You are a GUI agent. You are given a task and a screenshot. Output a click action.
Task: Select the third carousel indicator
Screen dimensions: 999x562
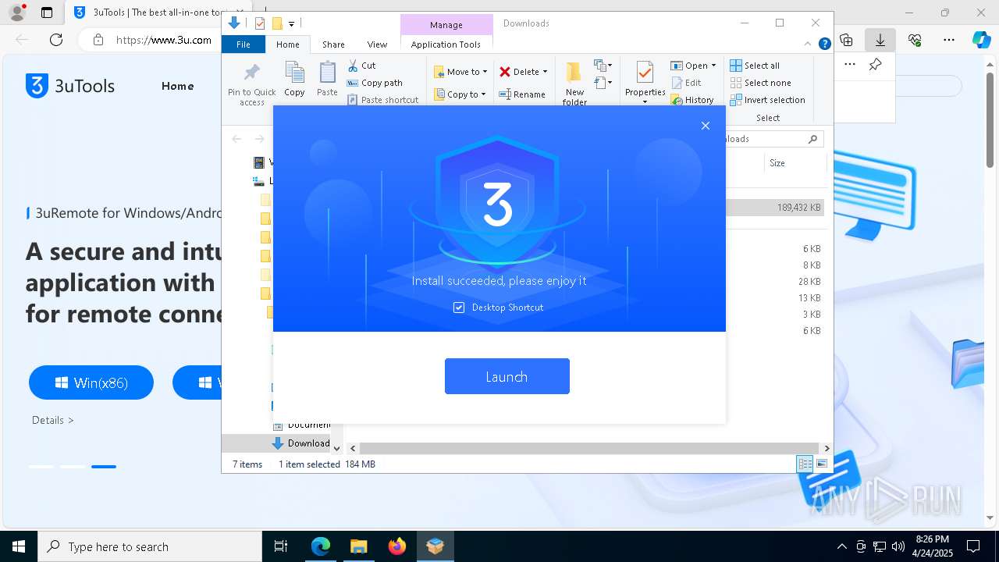pos(104,467)
